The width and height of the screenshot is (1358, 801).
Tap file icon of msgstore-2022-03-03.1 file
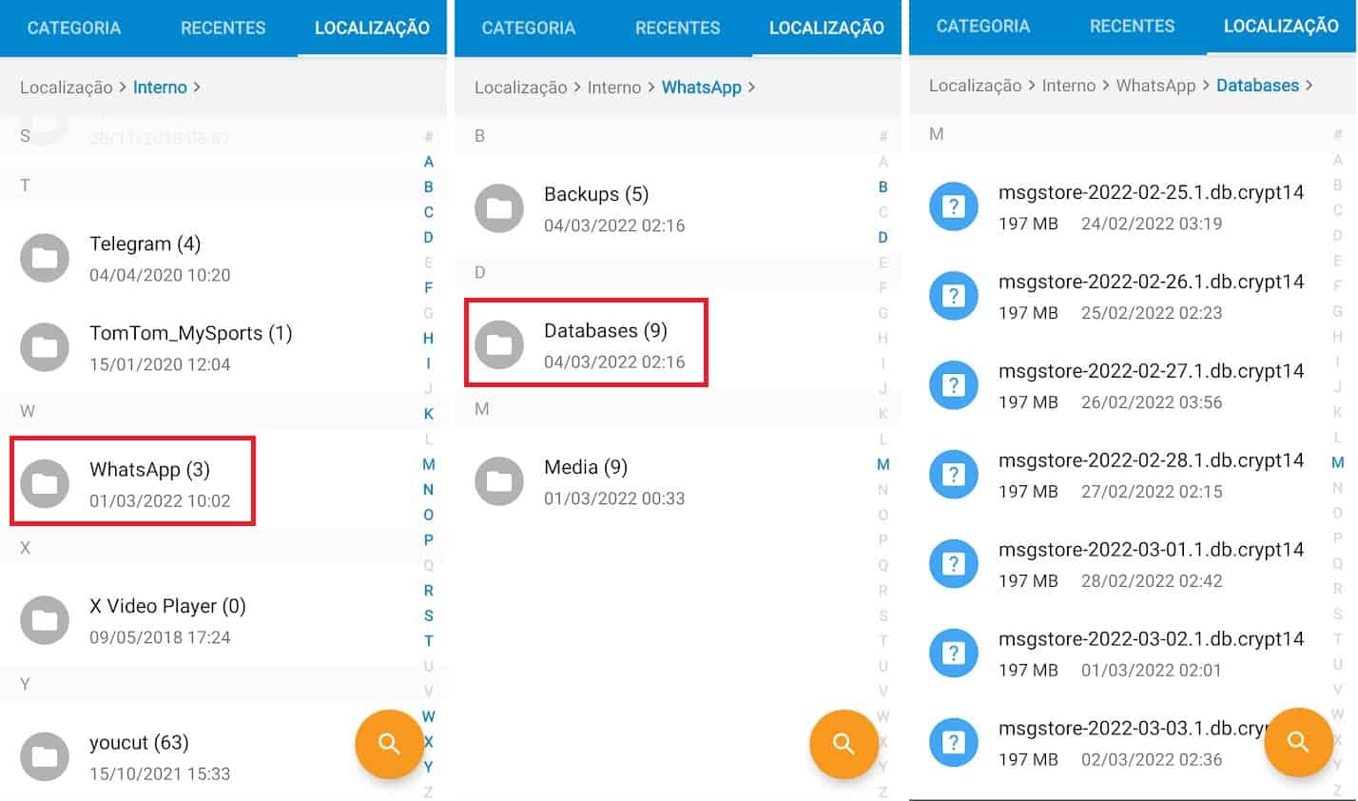[954, 743]
